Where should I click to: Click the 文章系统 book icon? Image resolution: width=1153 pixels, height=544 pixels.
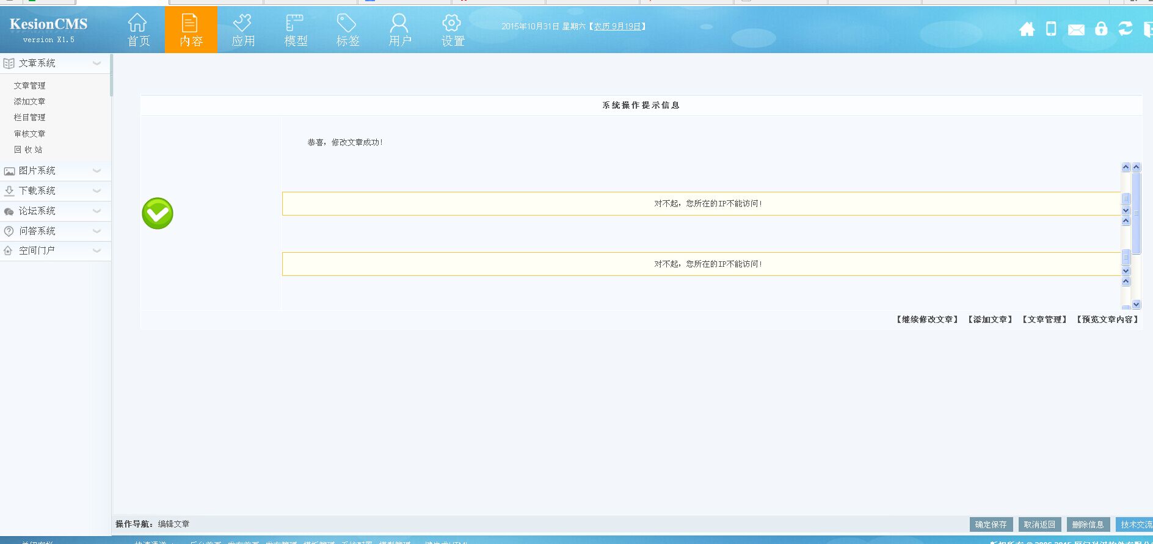[x=9, y=63]
